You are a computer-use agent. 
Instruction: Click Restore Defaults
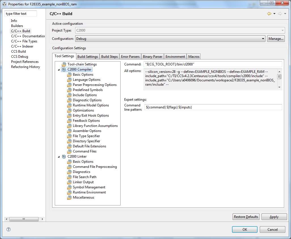[246, 217]
